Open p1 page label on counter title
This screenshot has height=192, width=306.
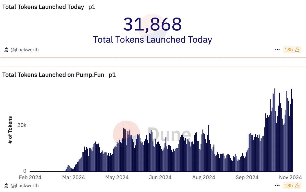93,7
